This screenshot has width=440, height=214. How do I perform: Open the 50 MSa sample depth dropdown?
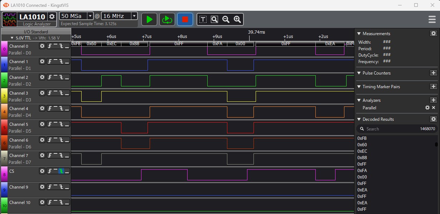coord(90,16)
